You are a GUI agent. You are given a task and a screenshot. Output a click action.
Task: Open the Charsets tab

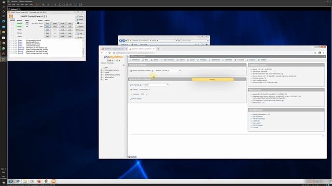(240, 60)
